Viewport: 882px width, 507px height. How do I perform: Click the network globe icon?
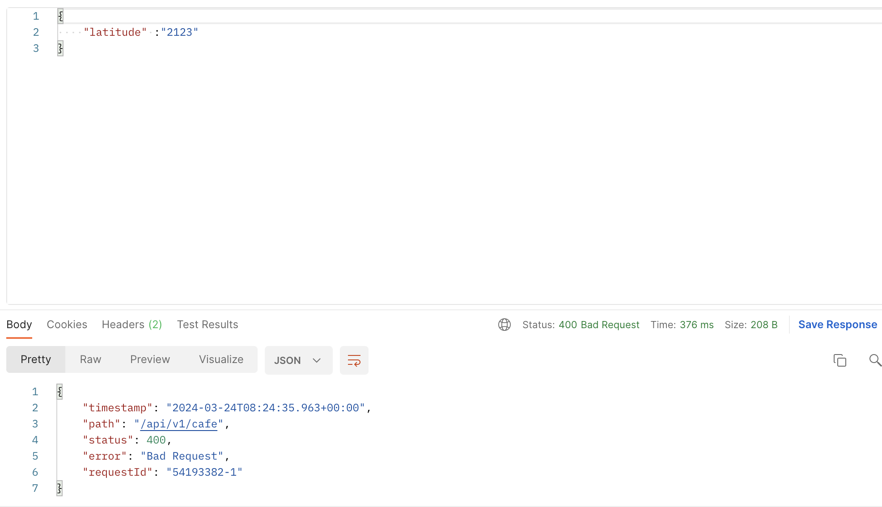click(x=504, y=325)
